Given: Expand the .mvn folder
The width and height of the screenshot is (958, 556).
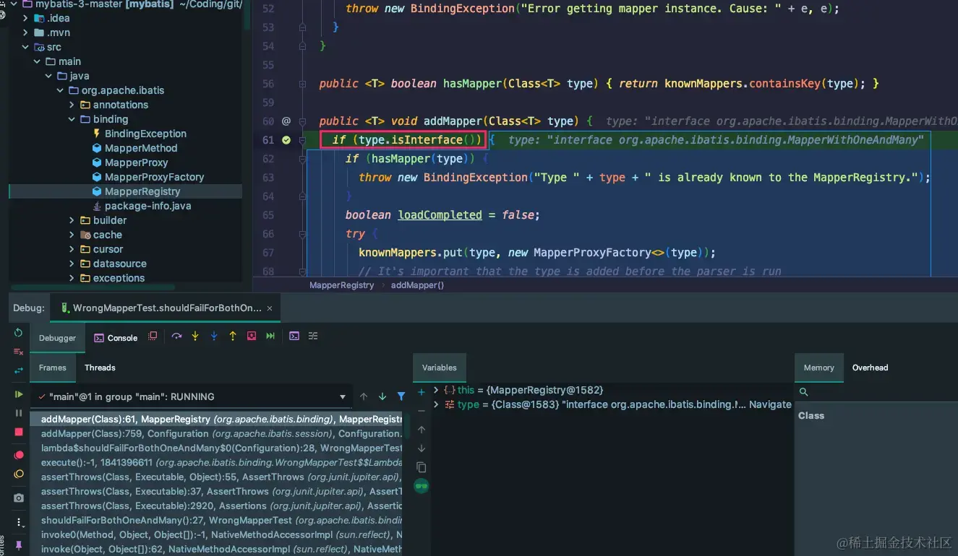Looking at the screenshot, I should [x=25, y=32].
